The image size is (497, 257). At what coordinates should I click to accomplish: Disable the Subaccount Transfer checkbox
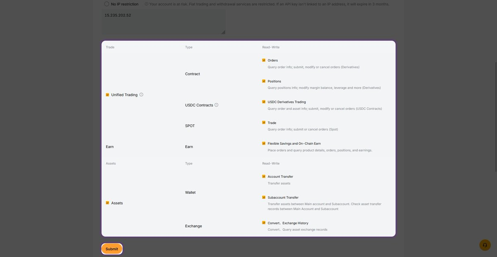coord(264,198)
